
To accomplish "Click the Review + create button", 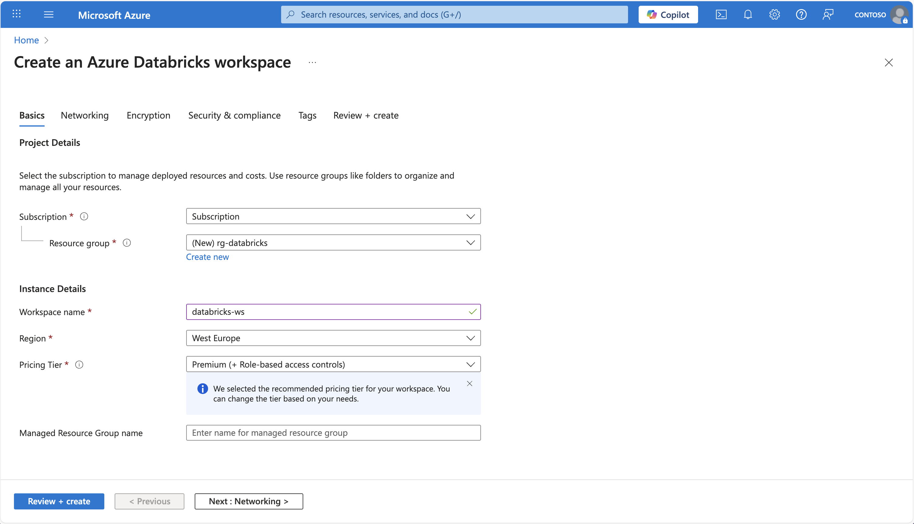I will point(59,501).
